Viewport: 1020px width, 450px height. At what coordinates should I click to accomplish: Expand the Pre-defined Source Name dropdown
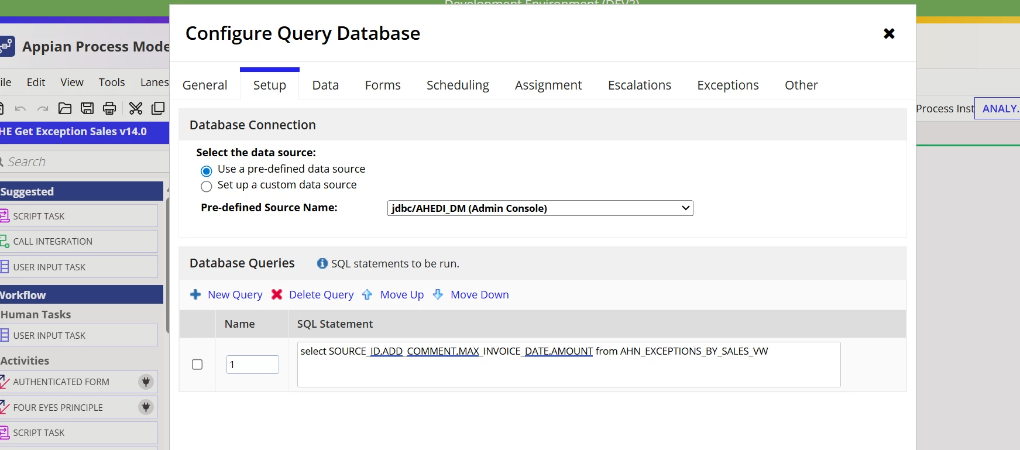tap(540, 208)
